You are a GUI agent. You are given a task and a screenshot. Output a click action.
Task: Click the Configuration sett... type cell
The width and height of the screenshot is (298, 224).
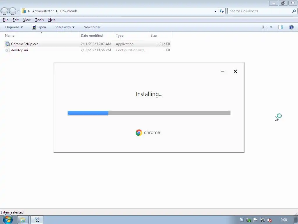click(131, 50)
